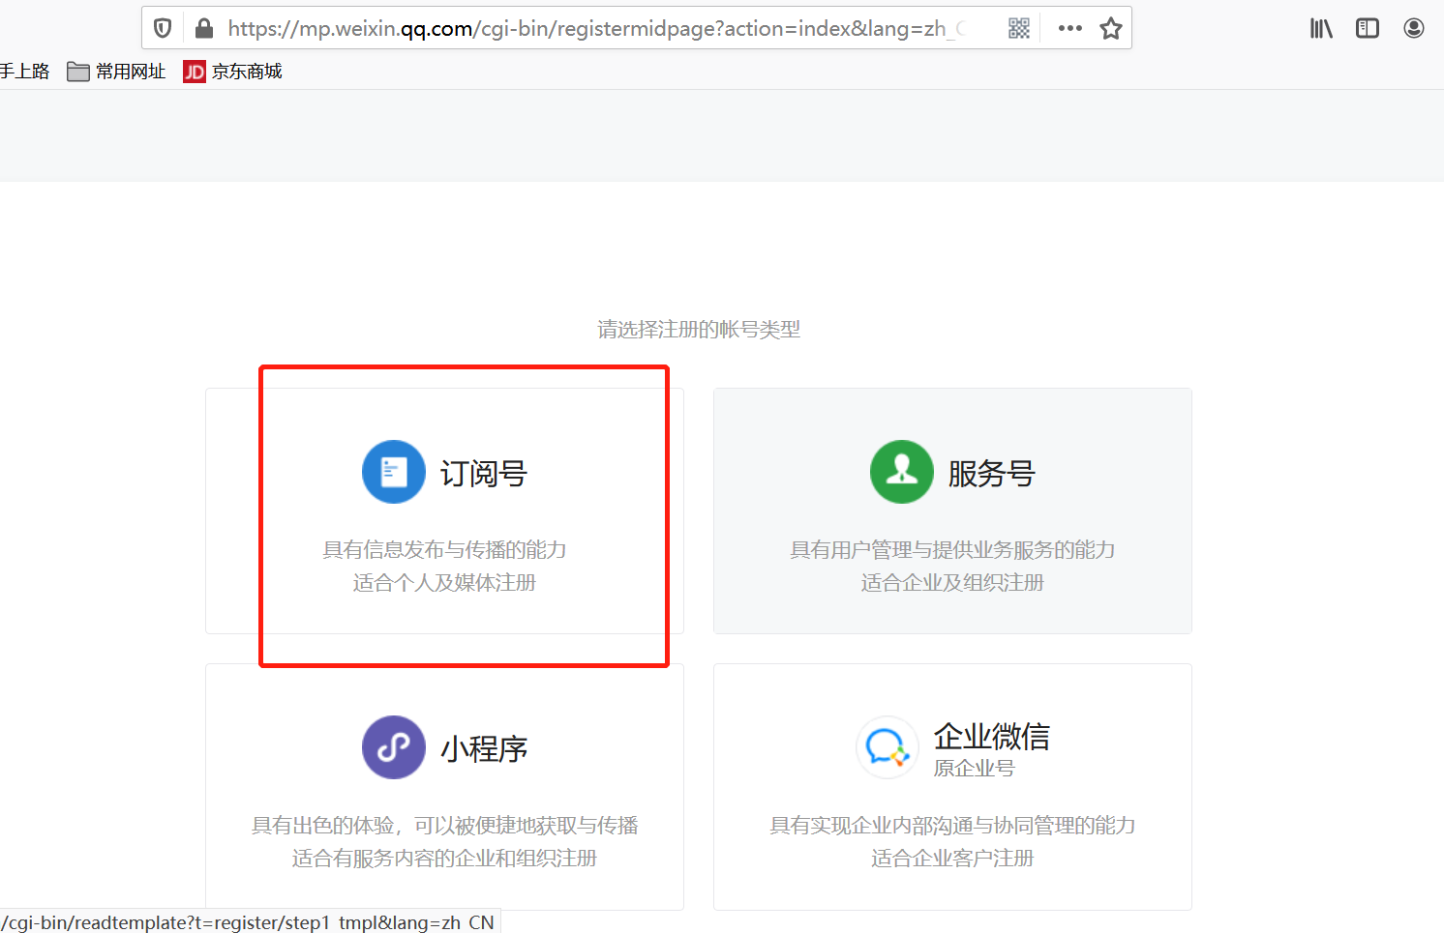The width and height of the screenshot is (1444, 933).
Task: Click the tracking protection shield icon
Action: point(163,28)
